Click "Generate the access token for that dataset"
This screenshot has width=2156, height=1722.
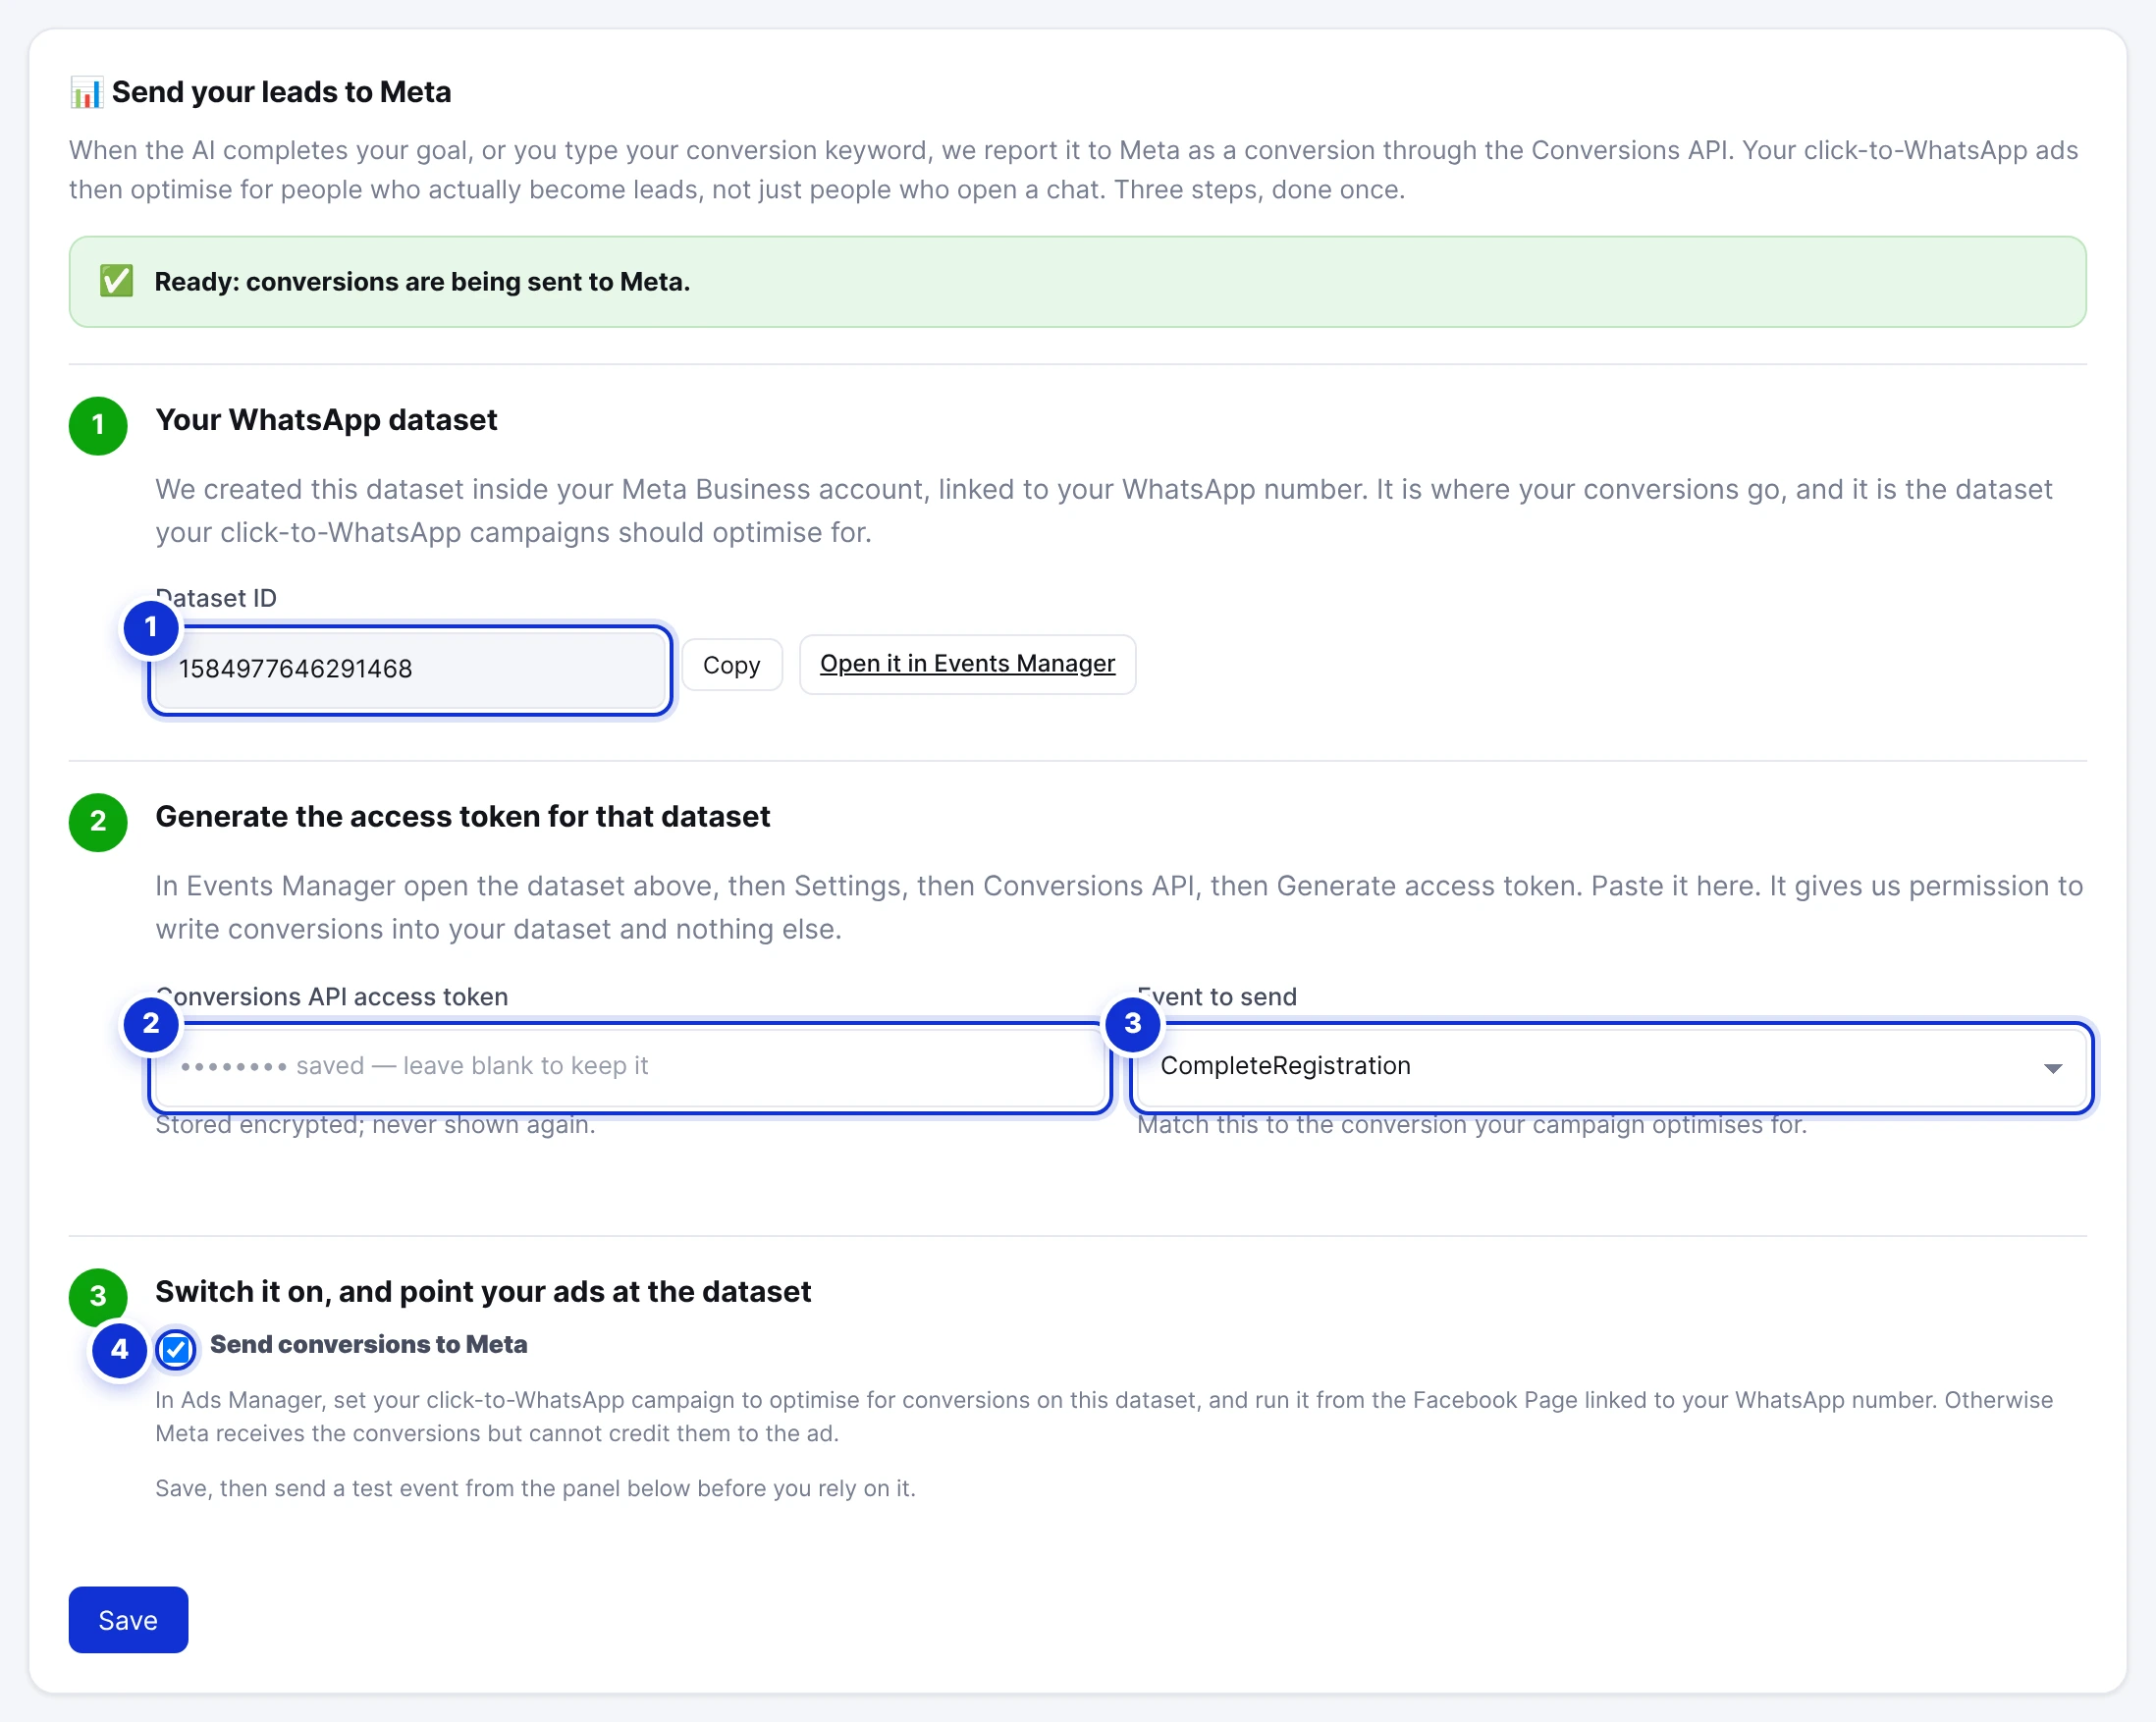(463, 817)
